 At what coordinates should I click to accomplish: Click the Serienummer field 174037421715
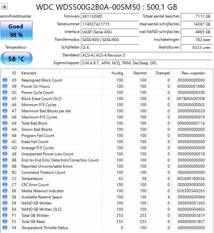click(110, 24)
